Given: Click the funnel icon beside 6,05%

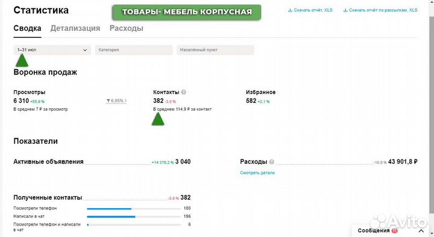Looking at the screenshot, I should click(108, 101).
